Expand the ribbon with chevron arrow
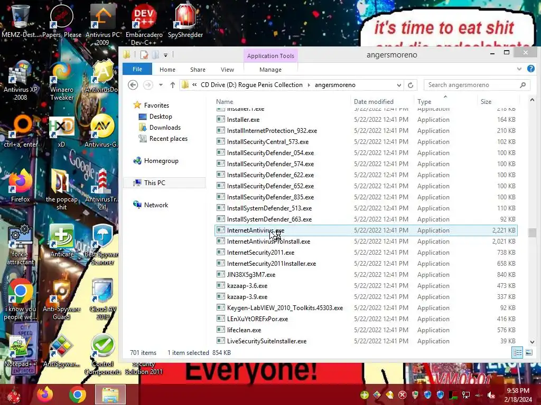Screen dimensions: 541x405 coord(519,69)
